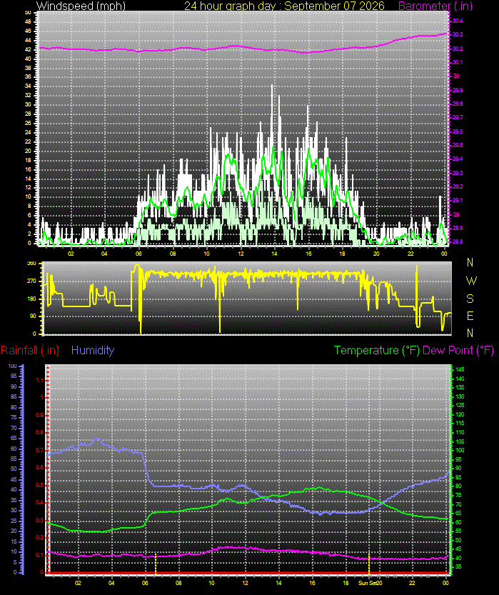499x595 pixels.
Task: Click the '22' hour label under the windspeed graph
Action: (410, 254)
